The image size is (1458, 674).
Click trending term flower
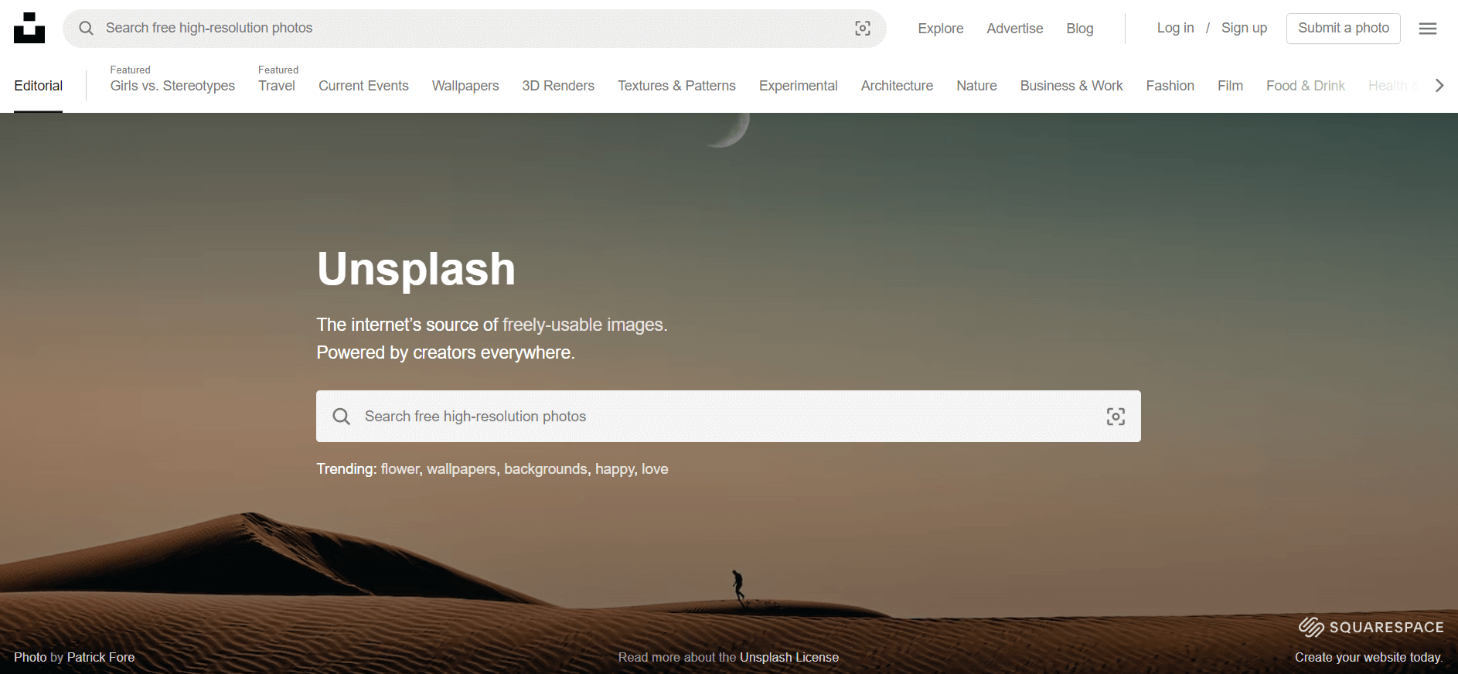[400, 469]
